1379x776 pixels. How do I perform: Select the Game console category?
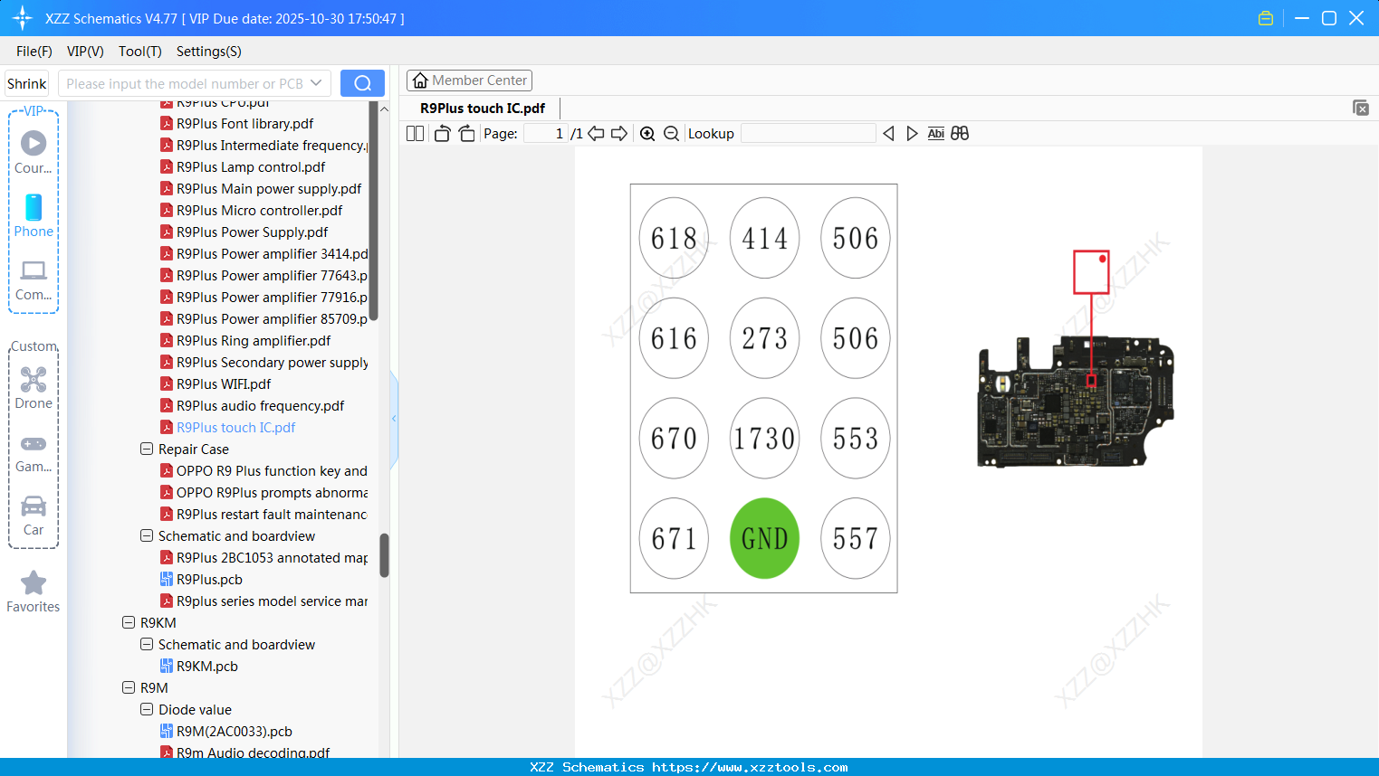tap(34, 452)
